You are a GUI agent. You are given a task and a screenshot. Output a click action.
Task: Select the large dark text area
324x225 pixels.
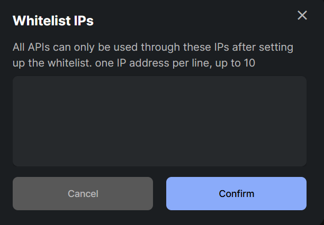pos(159,121)
